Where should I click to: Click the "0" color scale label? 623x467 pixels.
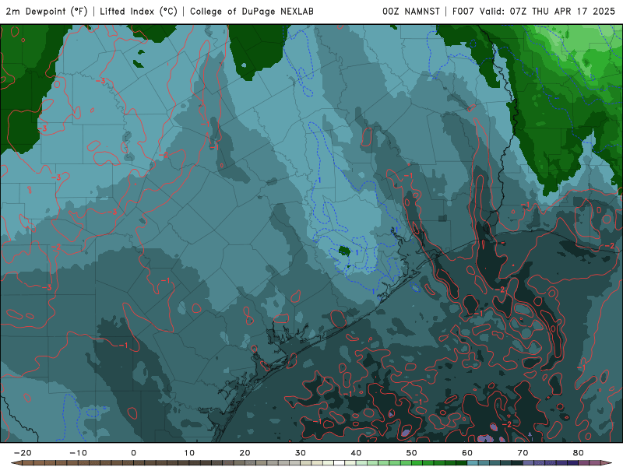(x=133, y=453)
